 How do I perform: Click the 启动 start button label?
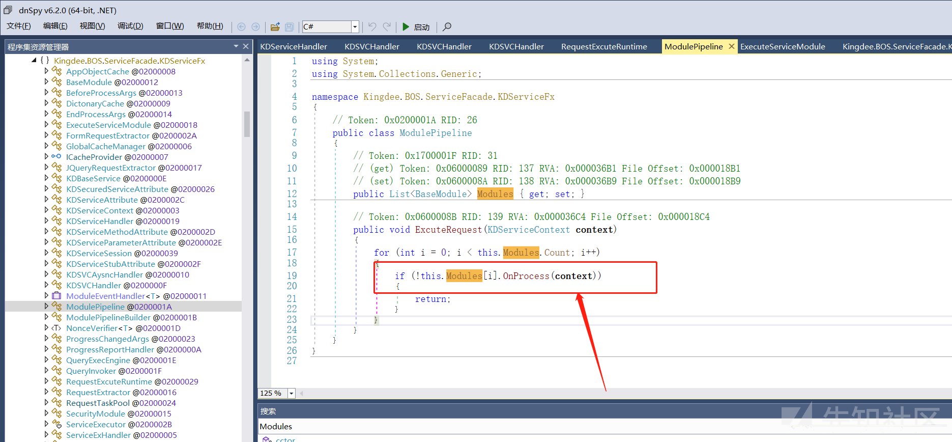click(x=422, y=27)
